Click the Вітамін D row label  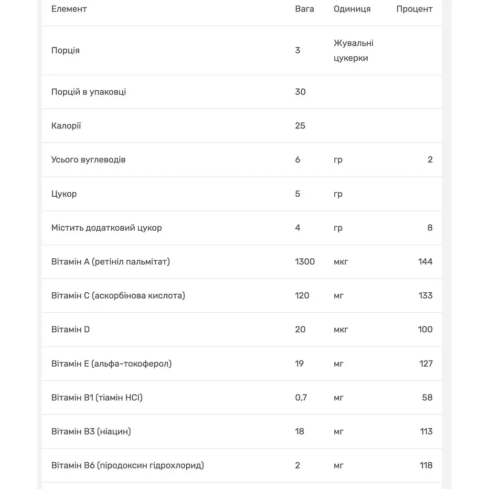(71, 330)
